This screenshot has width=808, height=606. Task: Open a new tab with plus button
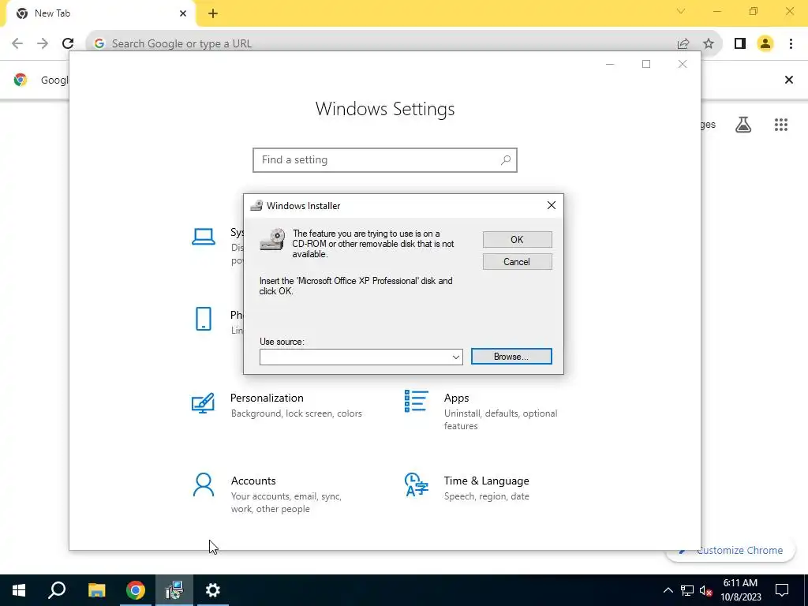coord(213,13)
